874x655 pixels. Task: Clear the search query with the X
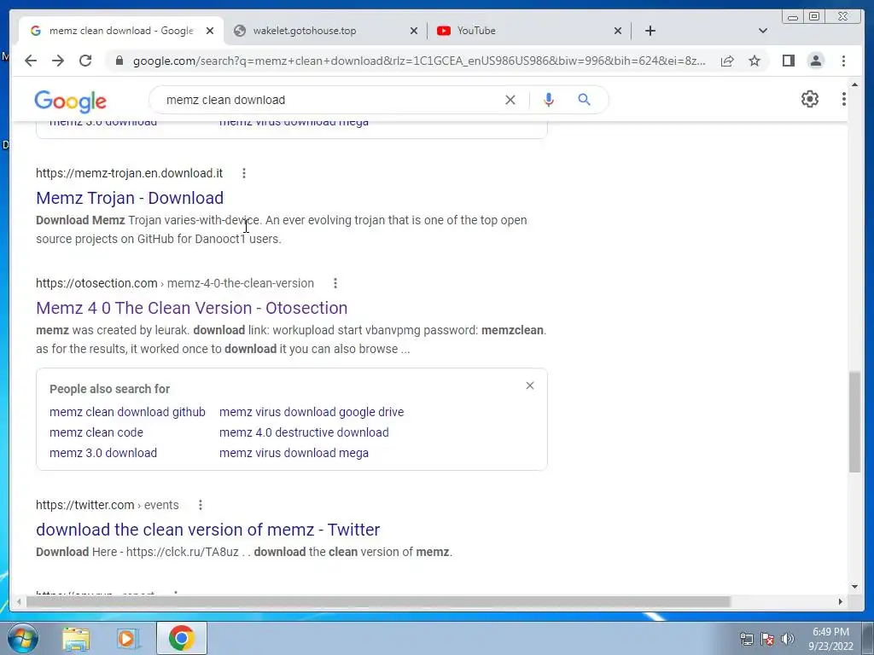510,100
